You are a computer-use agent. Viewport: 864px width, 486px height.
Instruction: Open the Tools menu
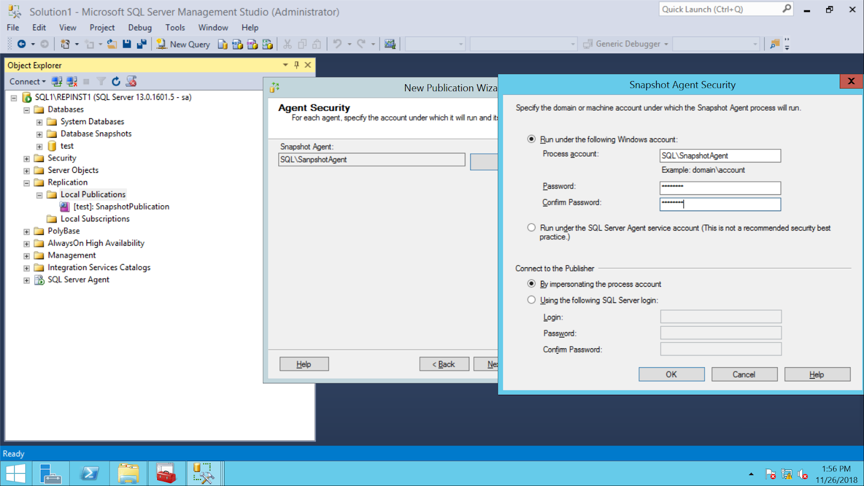coord(175,28)
